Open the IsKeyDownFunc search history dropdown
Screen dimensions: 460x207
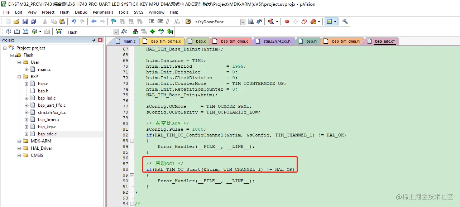coord(243,22)
